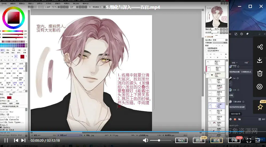This screenshot has height=147, width=266.
Task: Toggle 创建剪贴蒙版 checkbox in layer panel
Action: [206, 48]
